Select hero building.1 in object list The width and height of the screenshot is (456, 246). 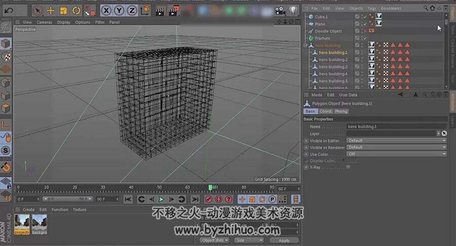[333, 53]
